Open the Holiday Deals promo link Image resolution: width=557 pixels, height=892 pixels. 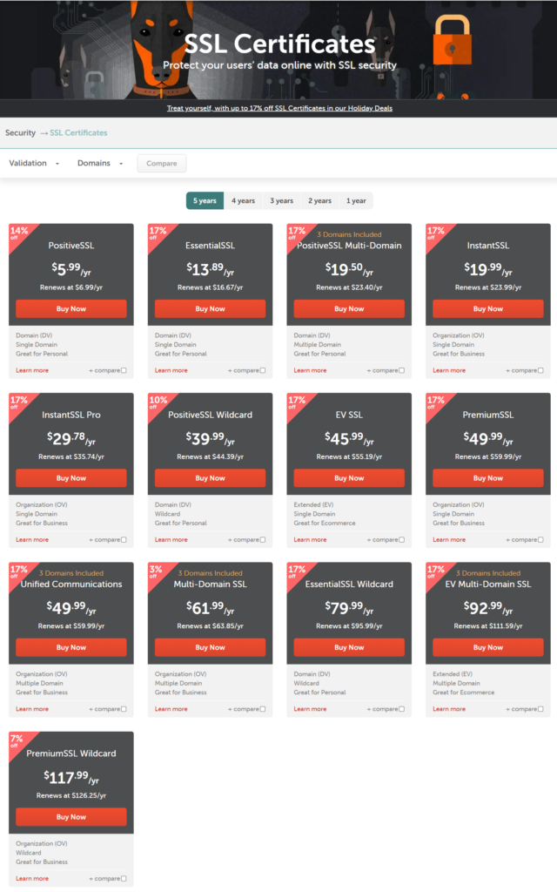click(279, 108)
